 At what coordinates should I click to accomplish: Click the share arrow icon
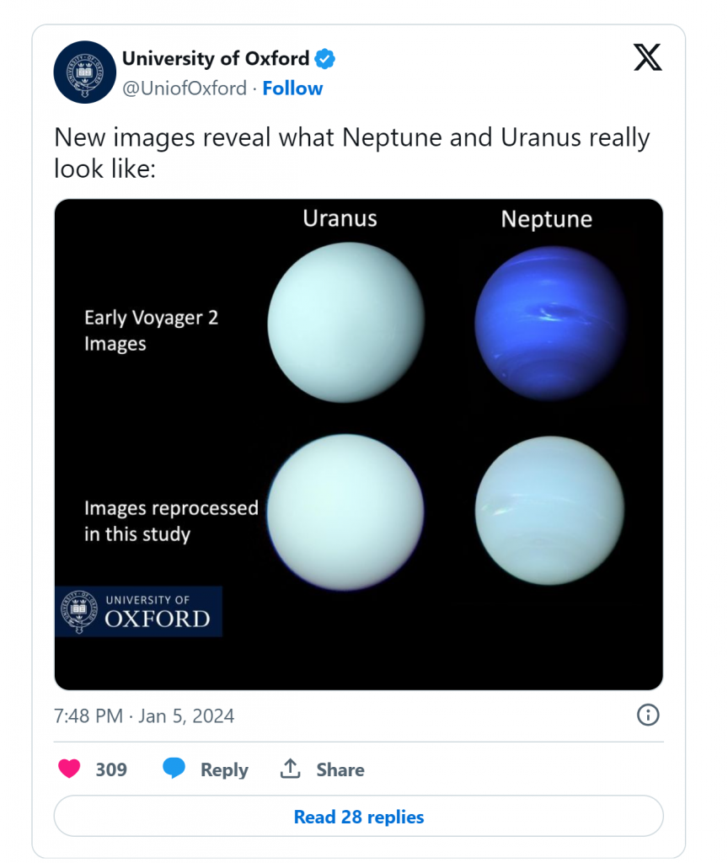pos(290,769)
